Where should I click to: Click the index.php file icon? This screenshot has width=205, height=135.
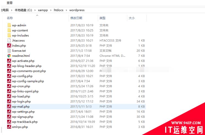pyautogui.click(x=9, y=46)
